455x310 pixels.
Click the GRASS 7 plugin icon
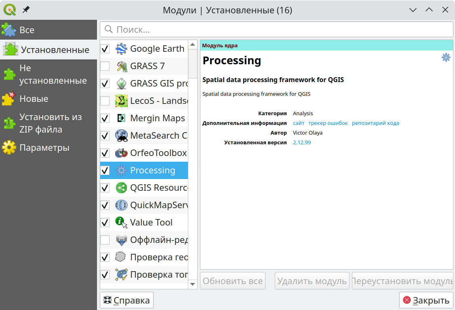coord(121,66)
